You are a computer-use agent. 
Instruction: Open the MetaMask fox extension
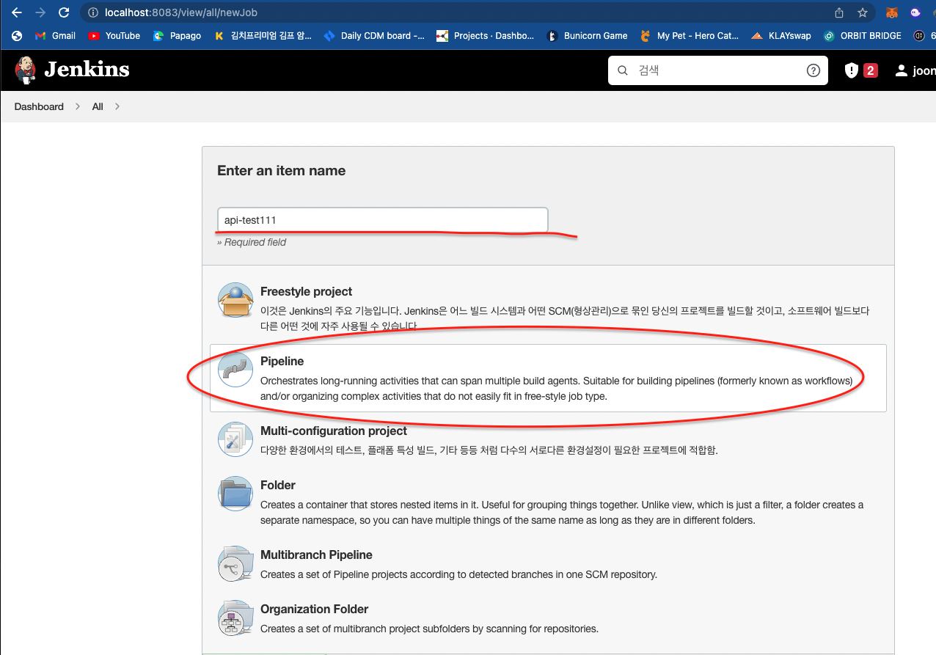point(892,12)
